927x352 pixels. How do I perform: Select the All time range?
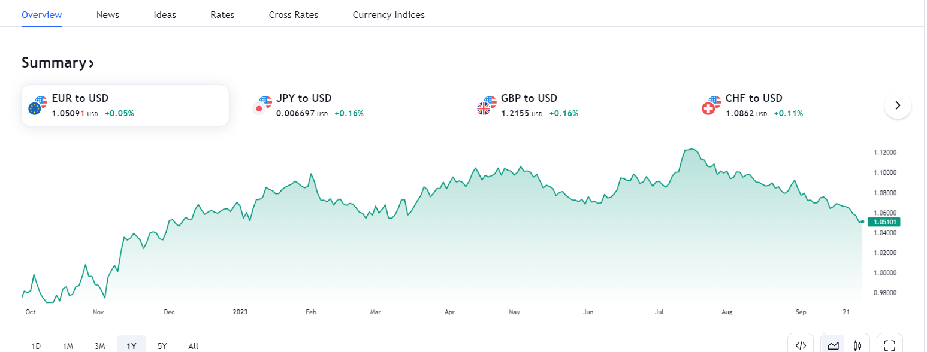(193, 345)
